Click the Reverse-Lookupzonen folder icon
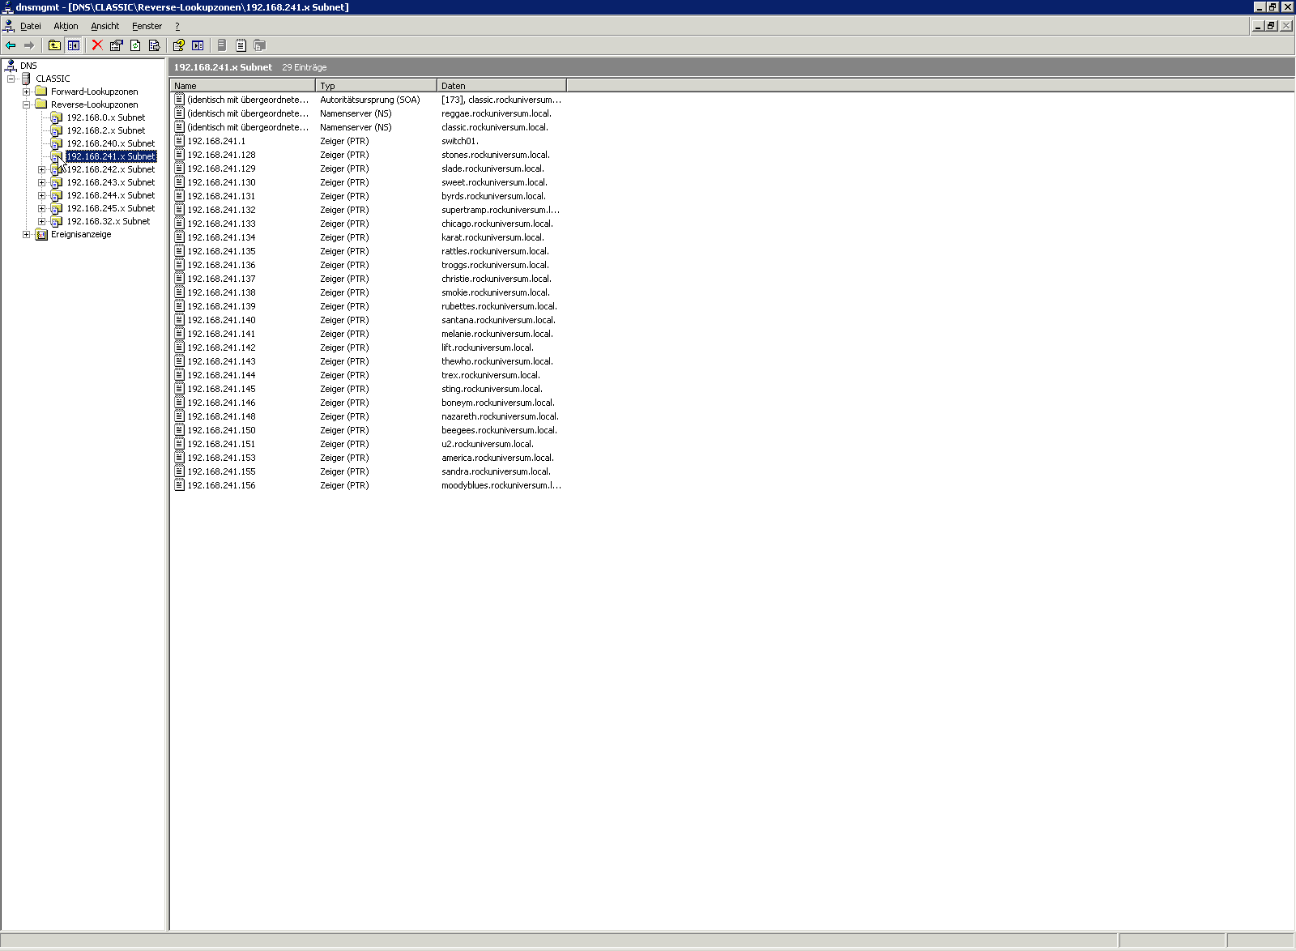The image size is (1296, 951). pos(41,104)
